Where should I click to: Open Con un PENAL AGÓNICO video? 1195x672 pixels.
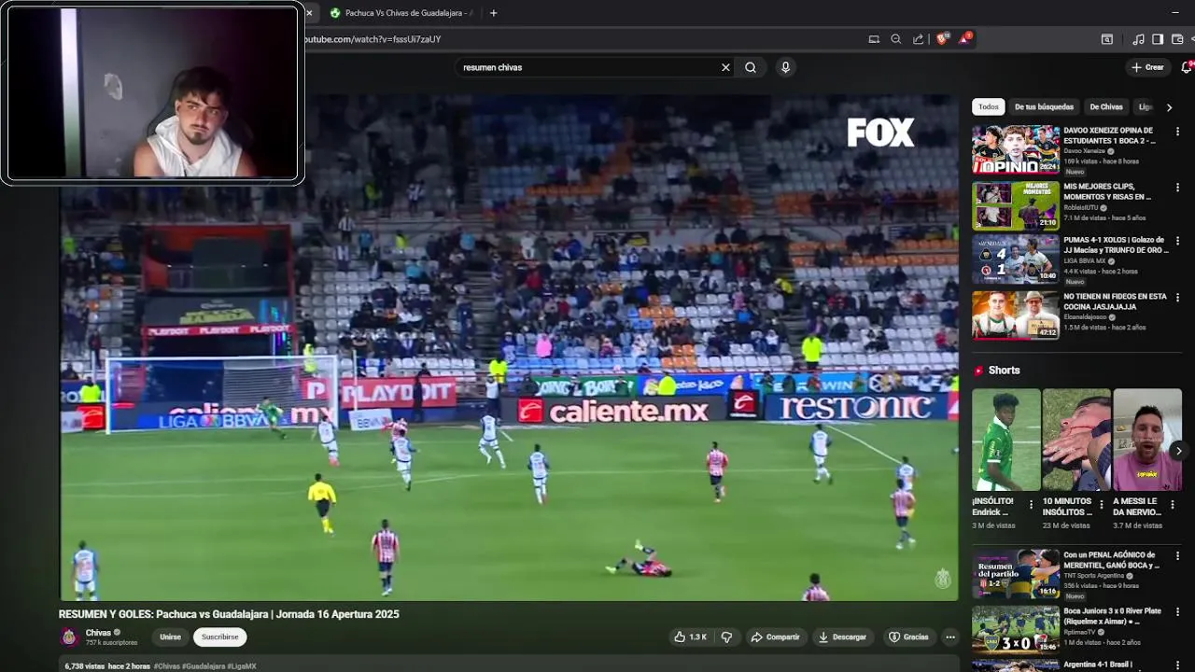1016,573
